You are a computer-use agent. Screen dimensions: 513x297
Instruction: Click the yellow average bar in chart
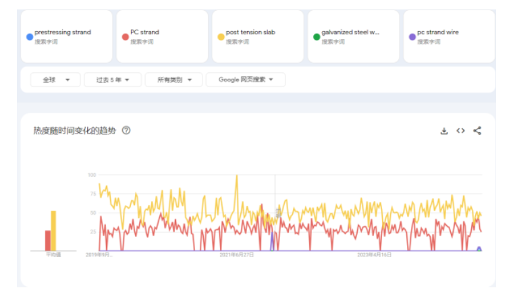click(x=53, y=231)
